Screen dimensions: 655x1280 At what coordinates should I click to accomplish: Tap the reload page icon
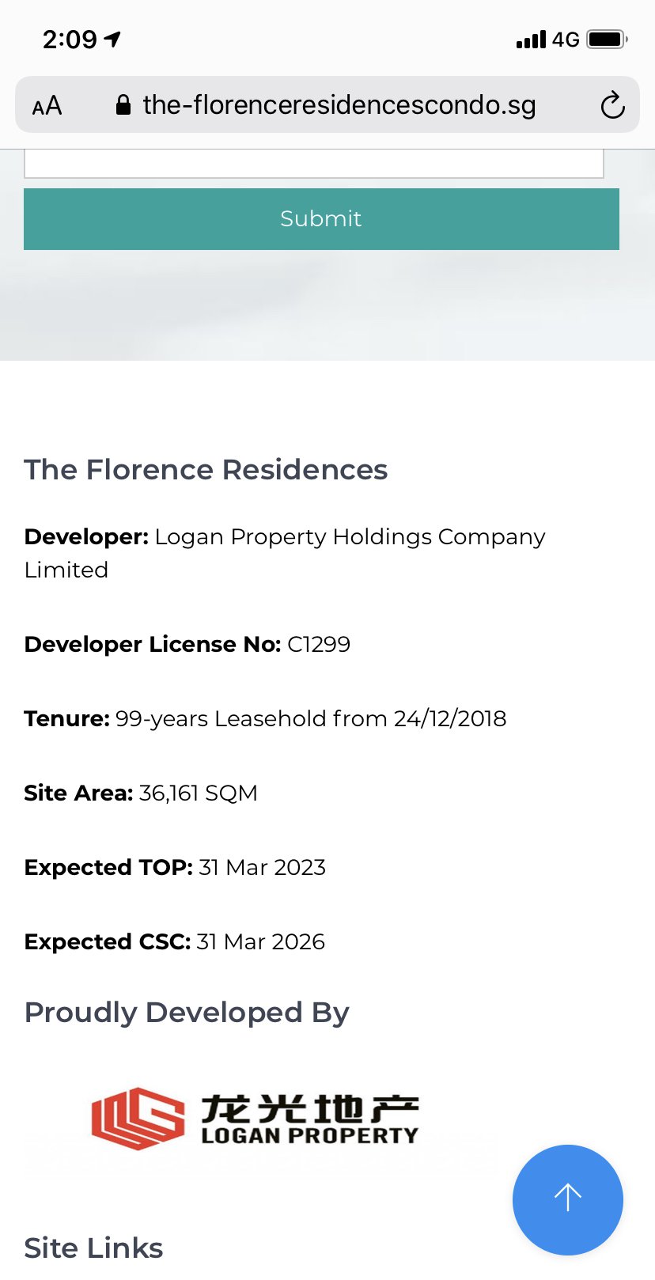point(612,105)
